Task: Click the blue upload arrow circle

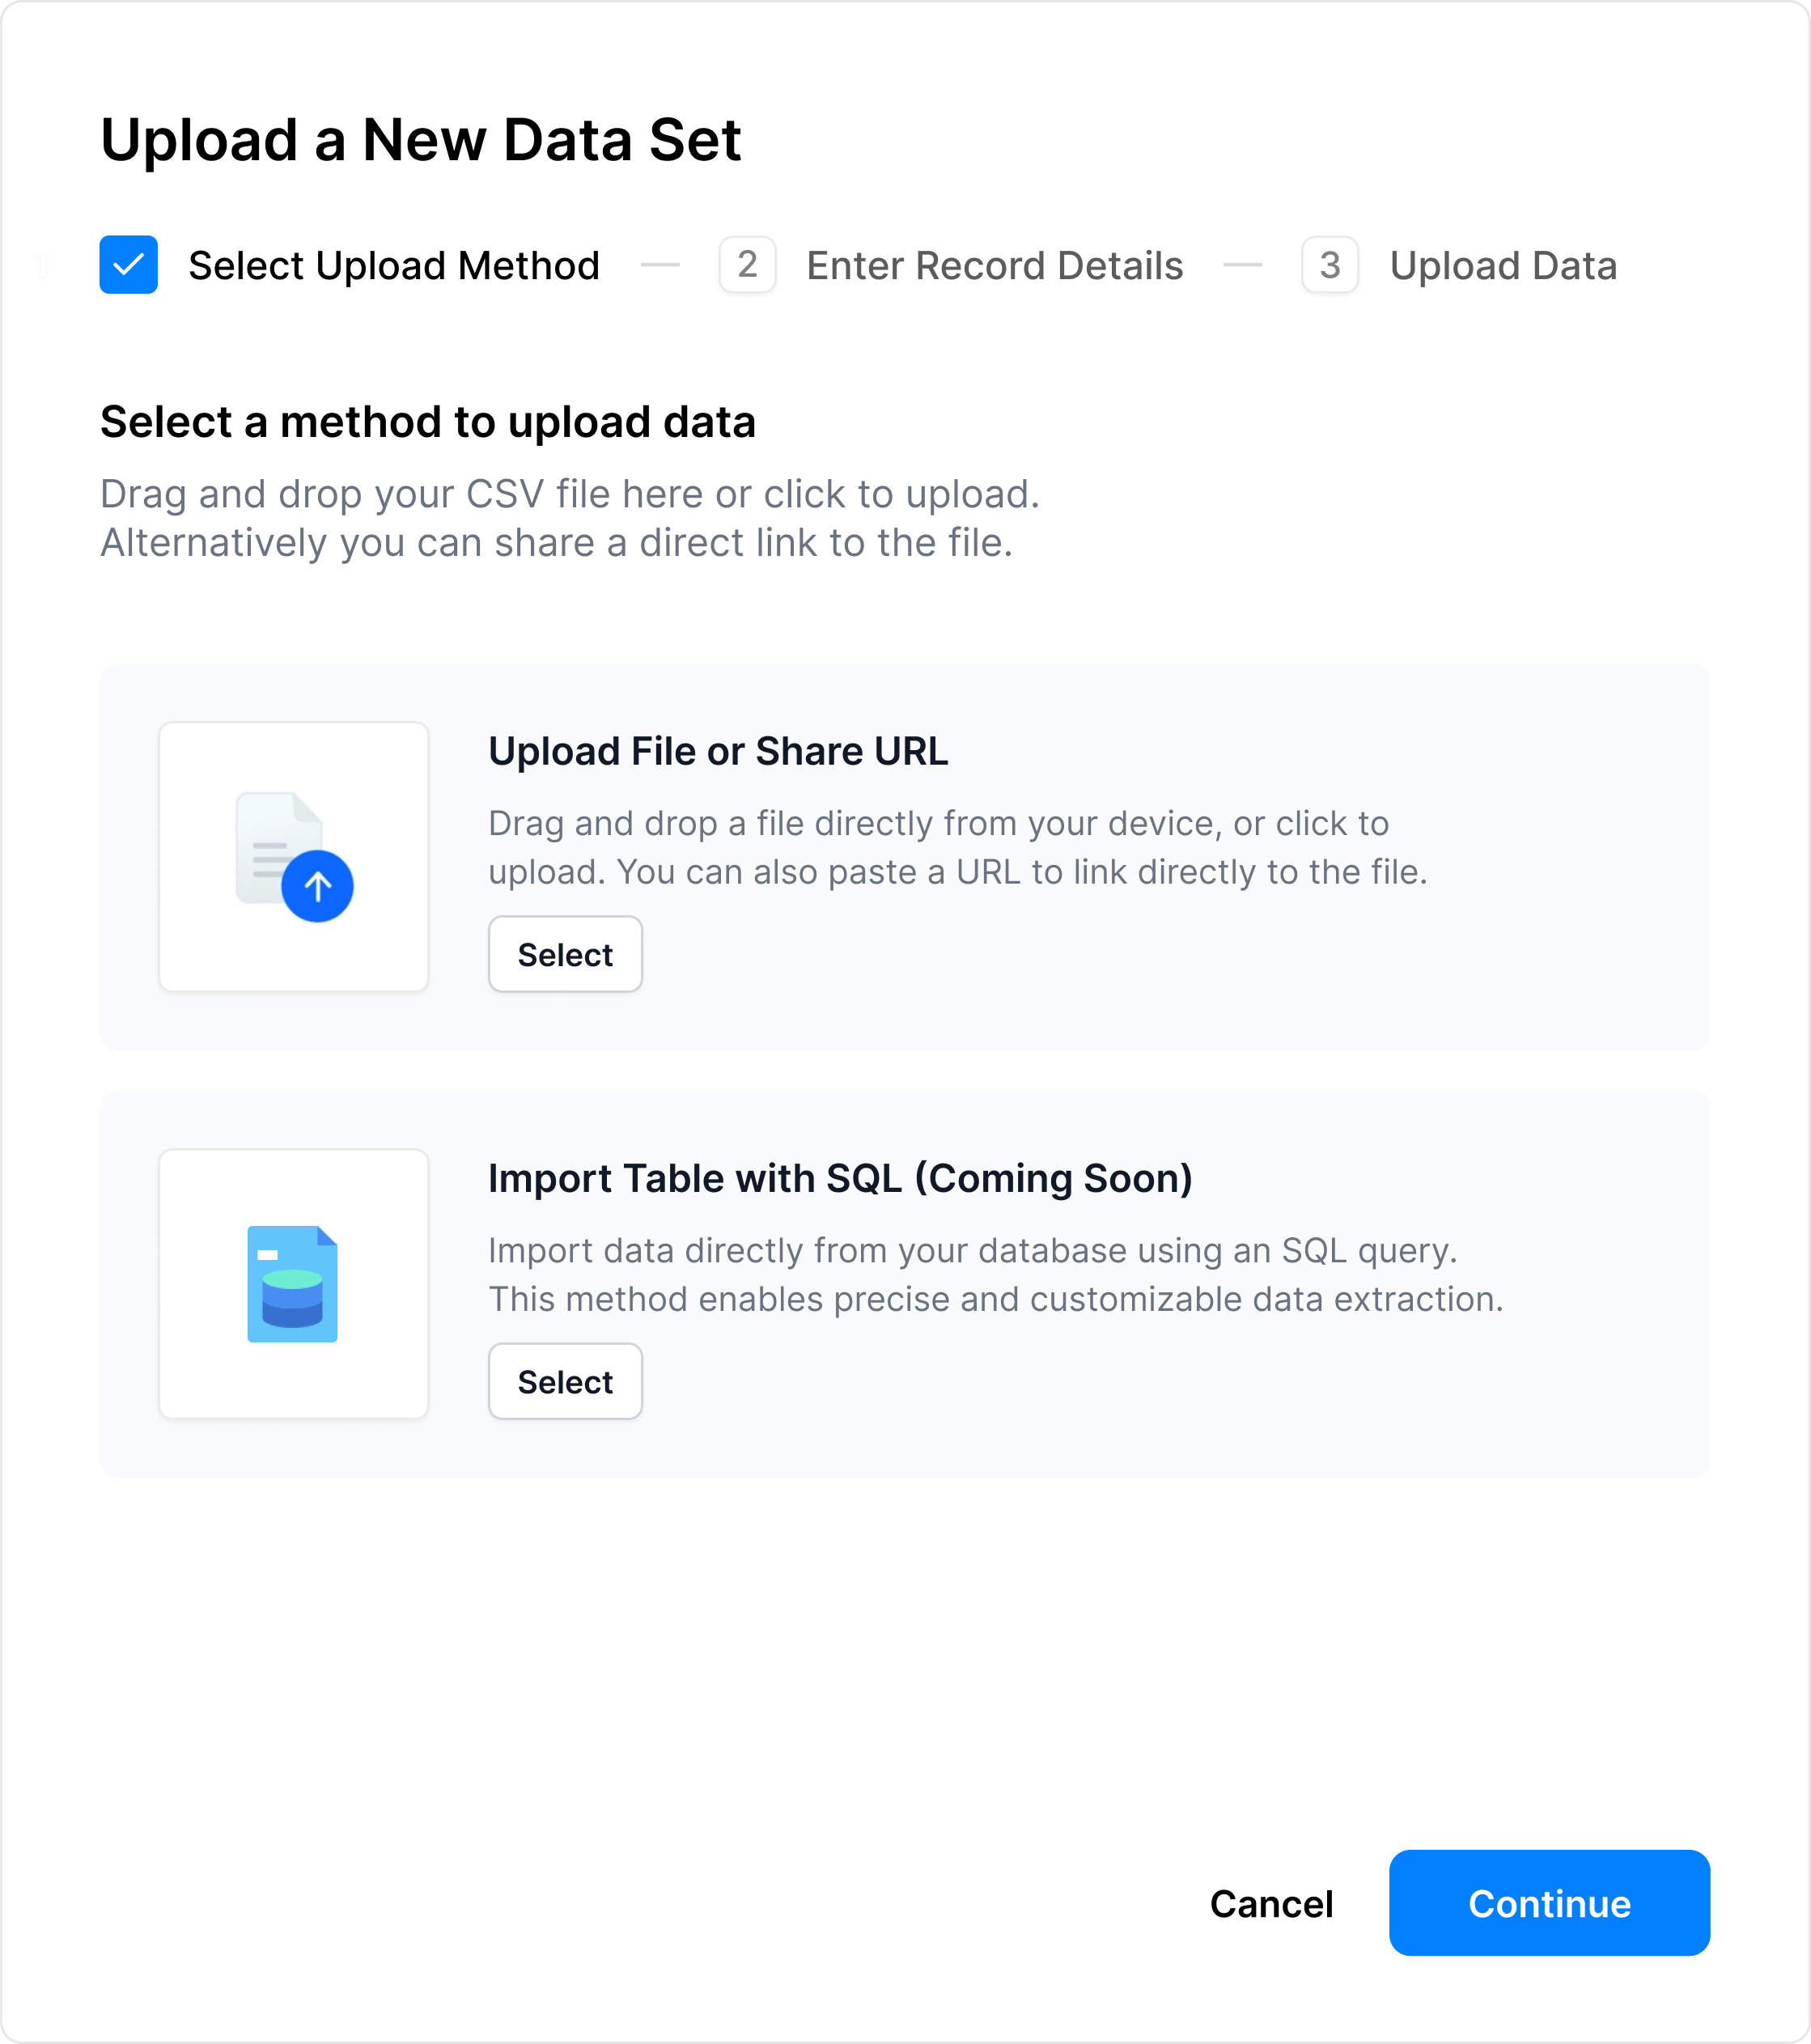Action: point(317,886)
